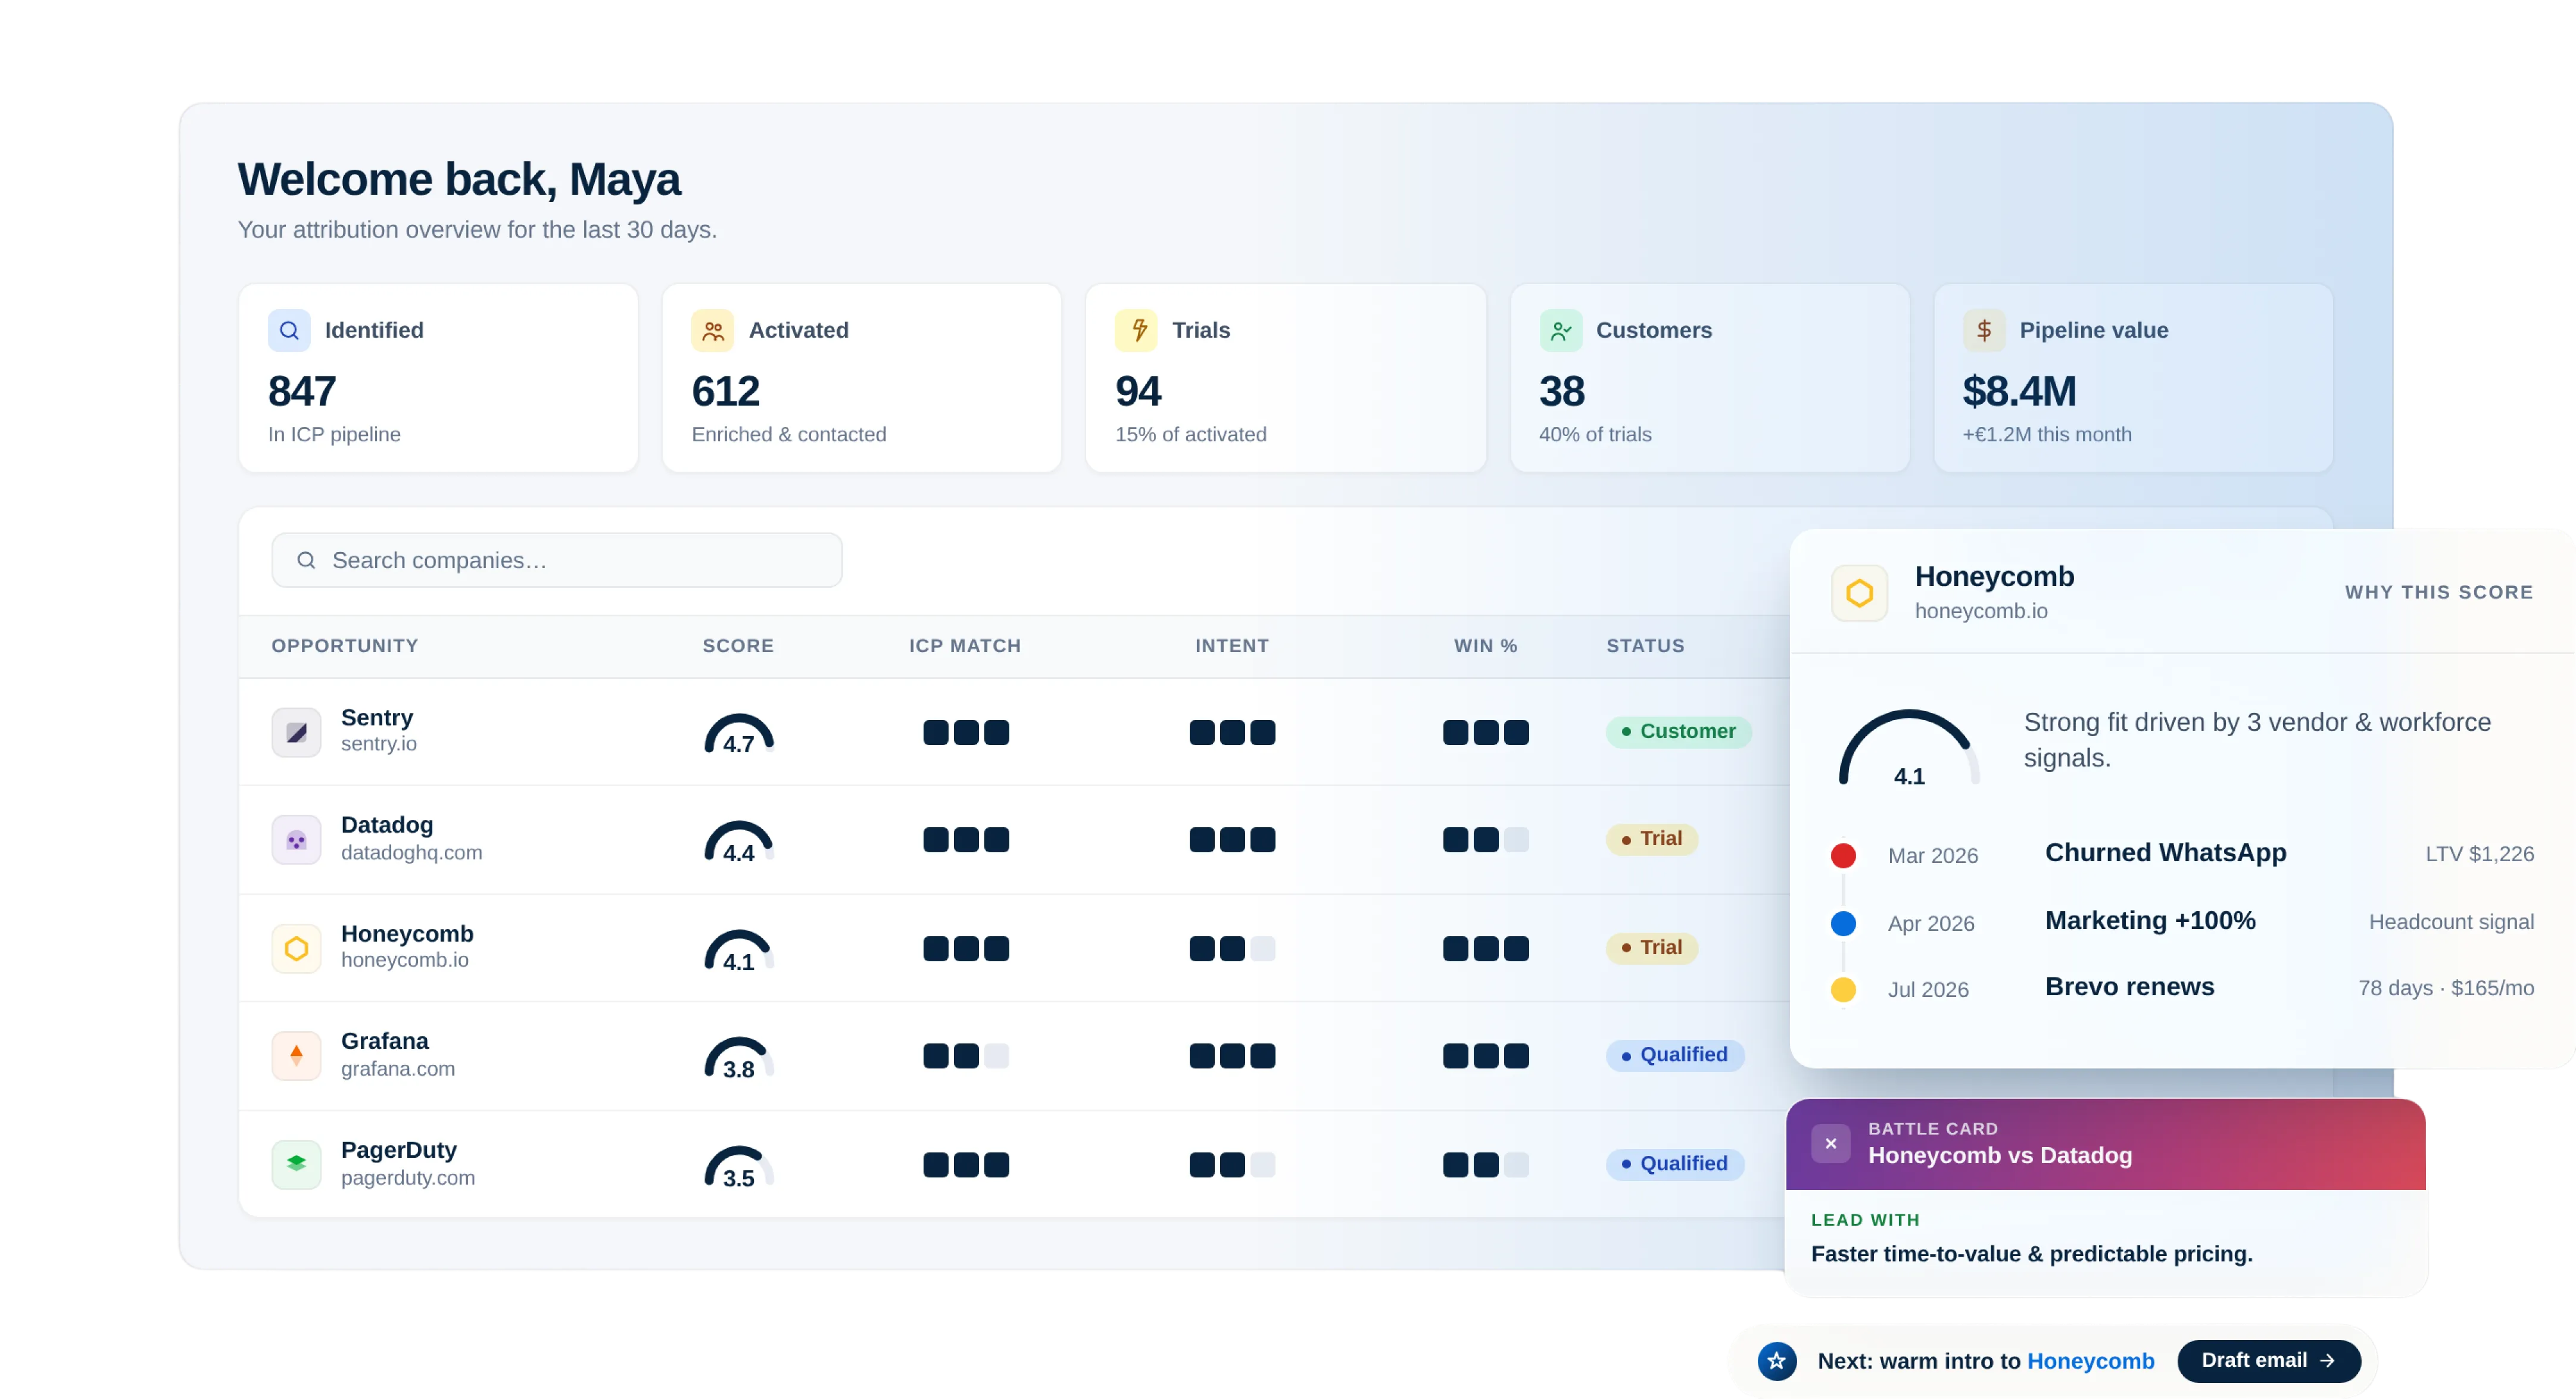Open the Identified 847 stat card

(438, 378)
